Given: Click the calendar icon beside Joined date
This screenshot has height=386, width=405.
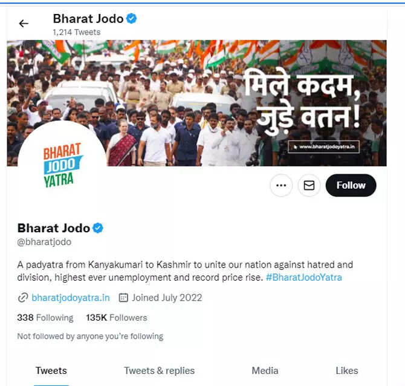Looking at the screenshot, I should pos(123,298).
